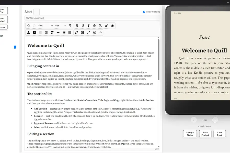Click the Subtitle (optional) field
230x153 pixels.
(92, 18)
